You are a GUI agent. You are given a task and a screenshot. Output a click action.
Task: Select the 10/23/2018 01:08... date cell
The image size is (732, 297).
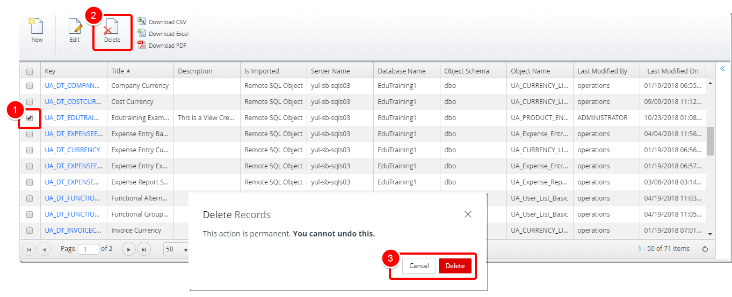click(672, 118)
